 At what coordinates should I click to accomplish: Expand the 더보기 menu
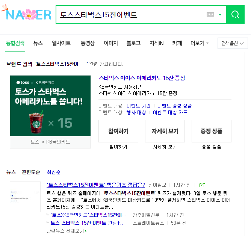pos(199,43)
